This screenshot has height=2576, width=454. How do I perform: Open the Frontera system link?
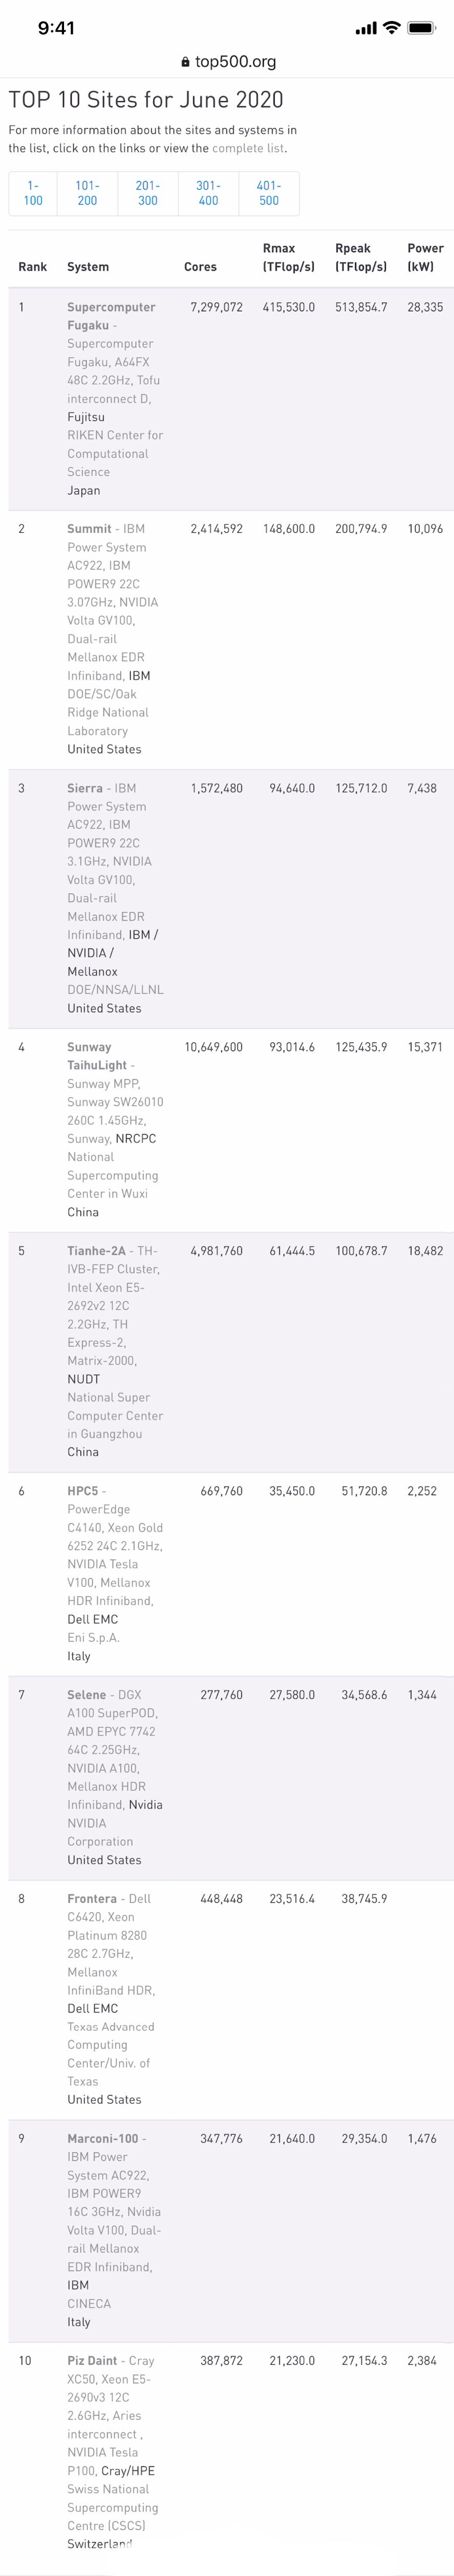[x=91, y=1898]
